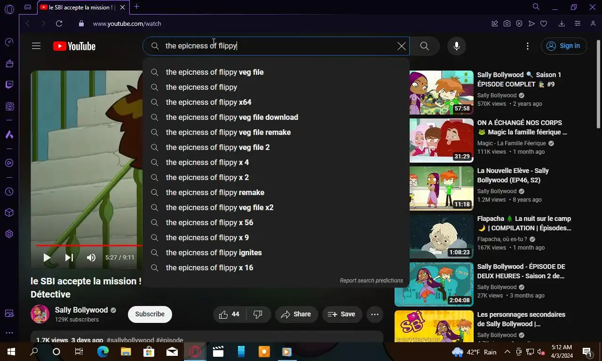Choose suggestion 'the epicness of flippy x 56'
The width and height of the screenshot is (602, 361).
point(276,223)
